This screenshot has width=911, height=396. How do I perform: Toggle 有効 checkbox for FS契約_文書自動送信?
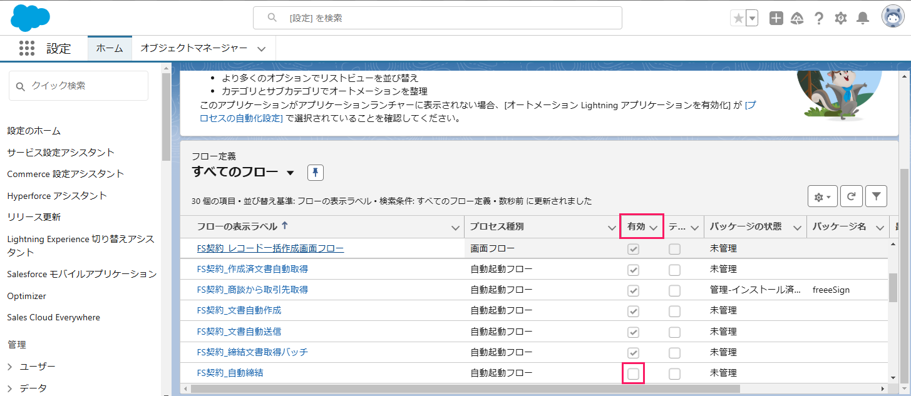(634, 332)
